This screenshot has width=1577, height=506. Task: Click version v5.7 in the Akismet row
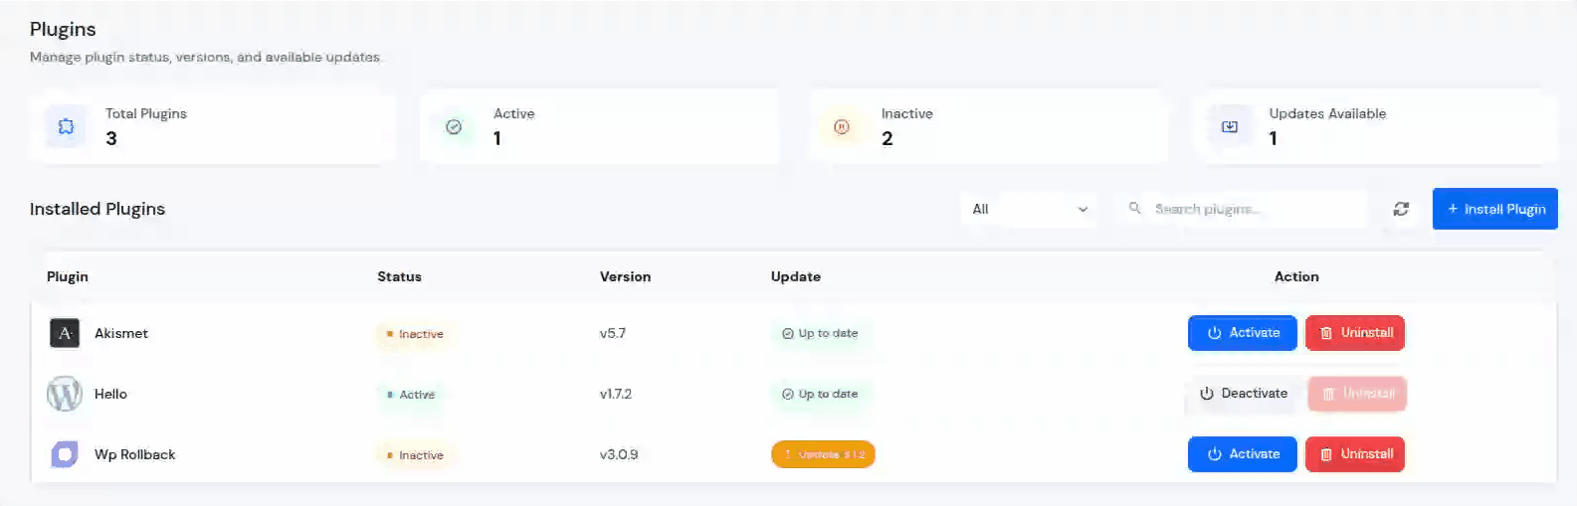click(613, 333)
